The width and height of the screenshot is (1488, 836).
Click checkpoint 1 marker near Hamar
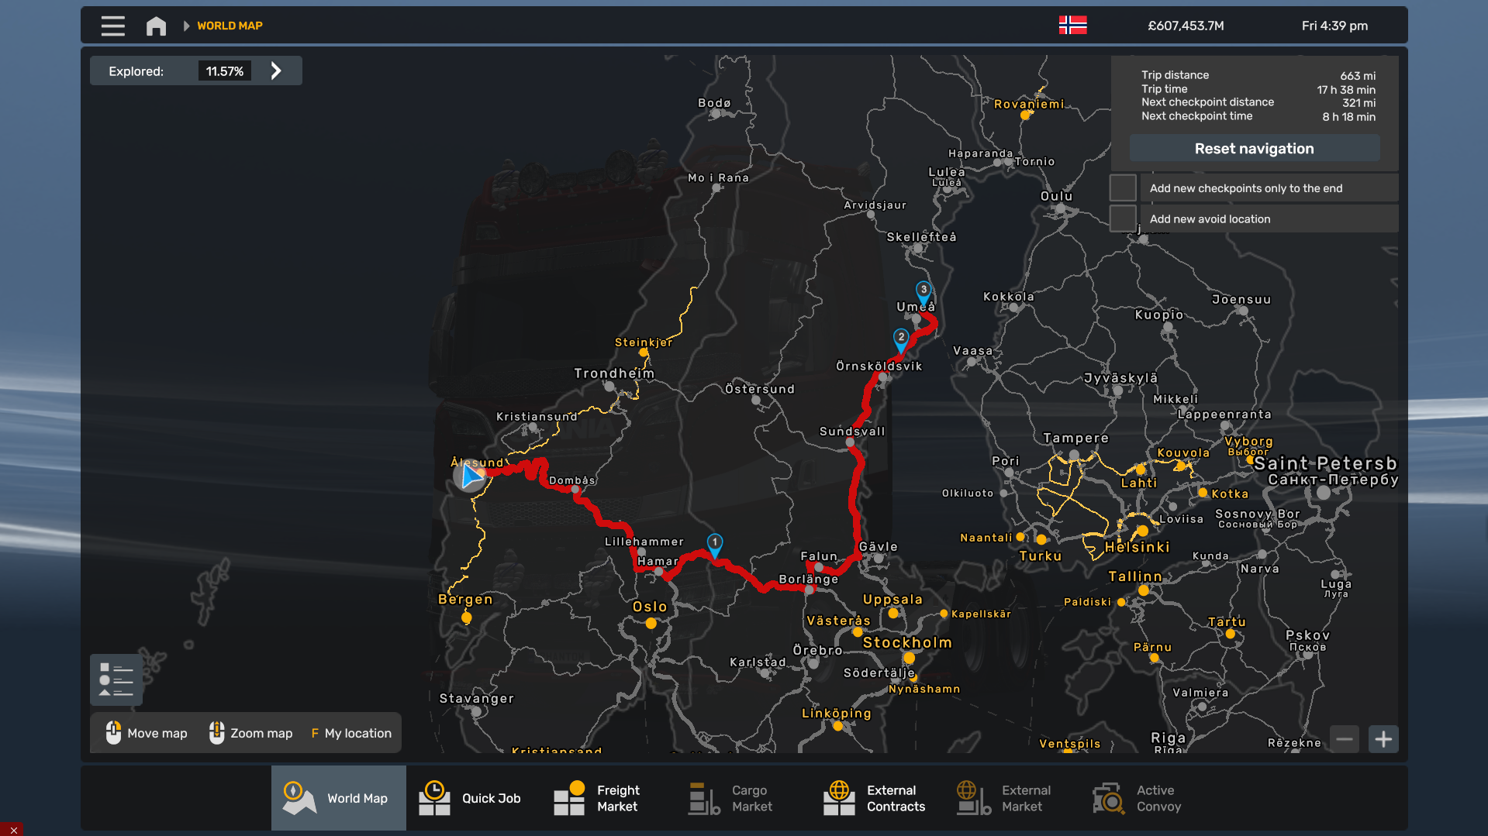pyautogui.click(x=714, y=543)
